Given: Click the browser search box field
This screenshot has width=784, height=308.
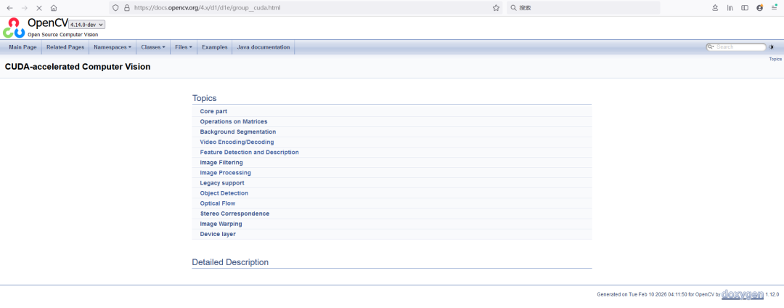Looking at the screenshot, I should click(583, 8).
